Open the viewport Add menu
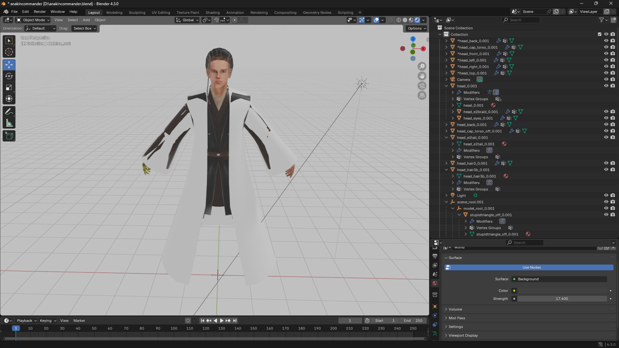Screen dimensions: 619x348 86,20
